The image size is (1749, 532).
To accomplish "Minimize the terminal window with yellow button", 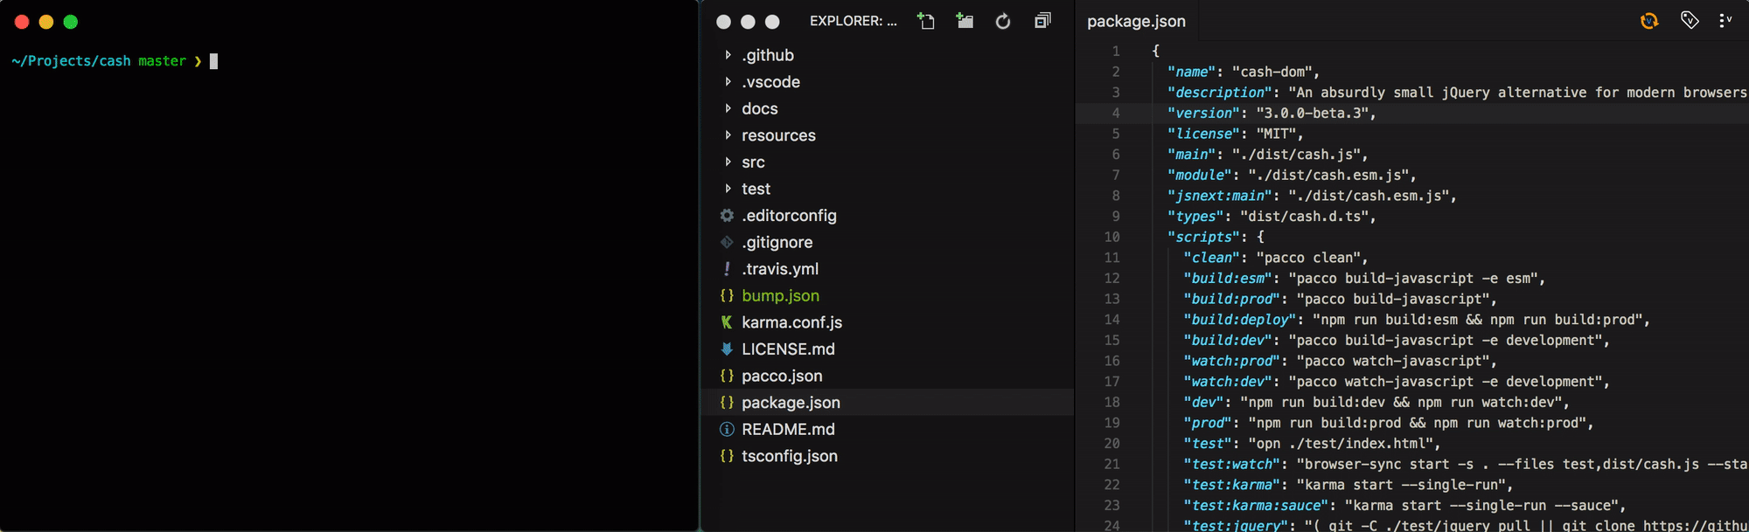I will click(46, 22).
